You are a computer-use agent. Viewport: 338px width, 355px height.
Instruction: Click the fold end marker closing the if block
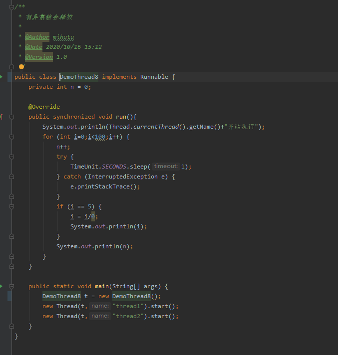pyautogui.click(x=11, y=237)
